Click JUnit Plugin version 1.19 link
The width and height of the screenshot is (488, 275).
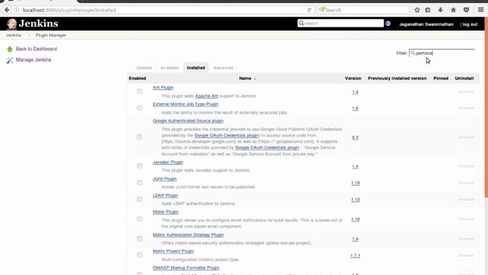pyautogui.click(x=355, y=183)
